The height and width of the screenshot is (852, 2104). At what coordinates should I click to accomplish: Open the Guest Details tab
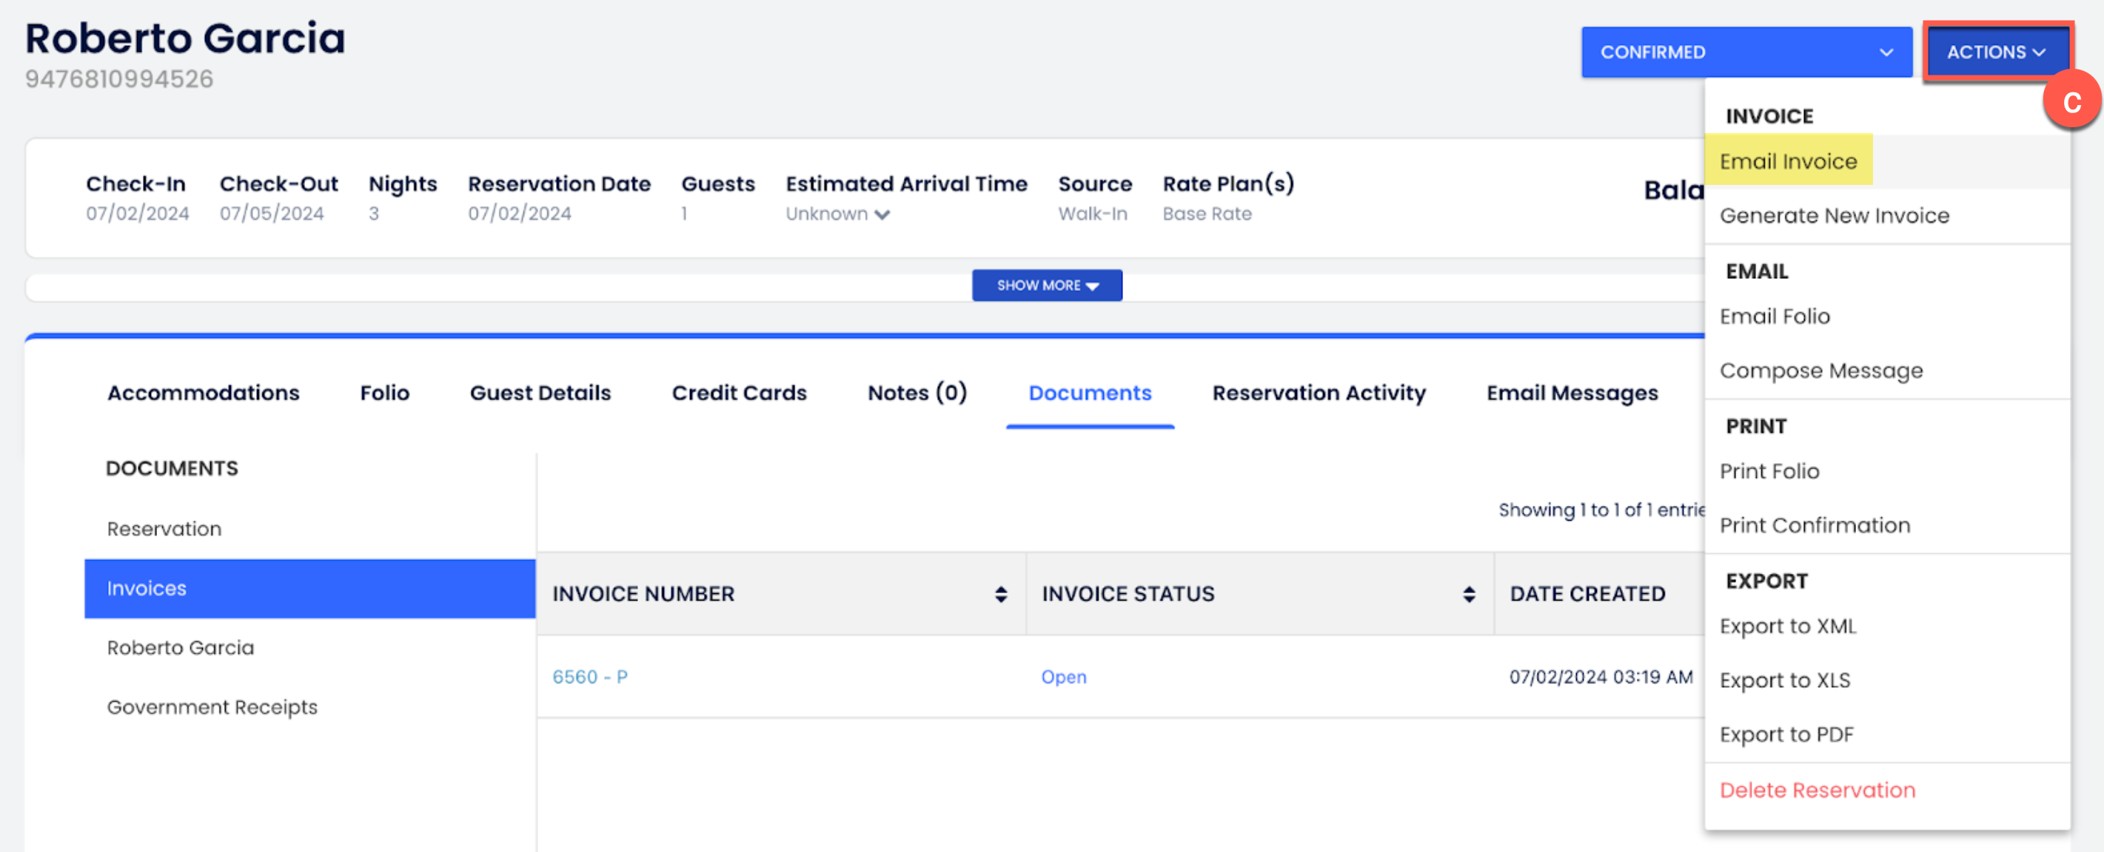tap(540, 393)
